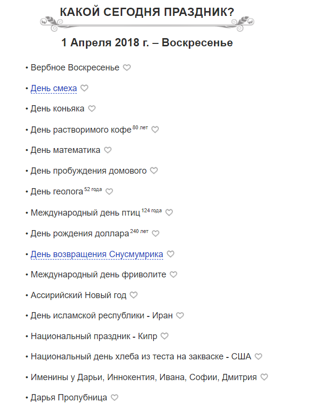The height and width of the screenshot is (411, 310).
Task: Click heart next to Ассирийский Новый год
Action: 134,295
